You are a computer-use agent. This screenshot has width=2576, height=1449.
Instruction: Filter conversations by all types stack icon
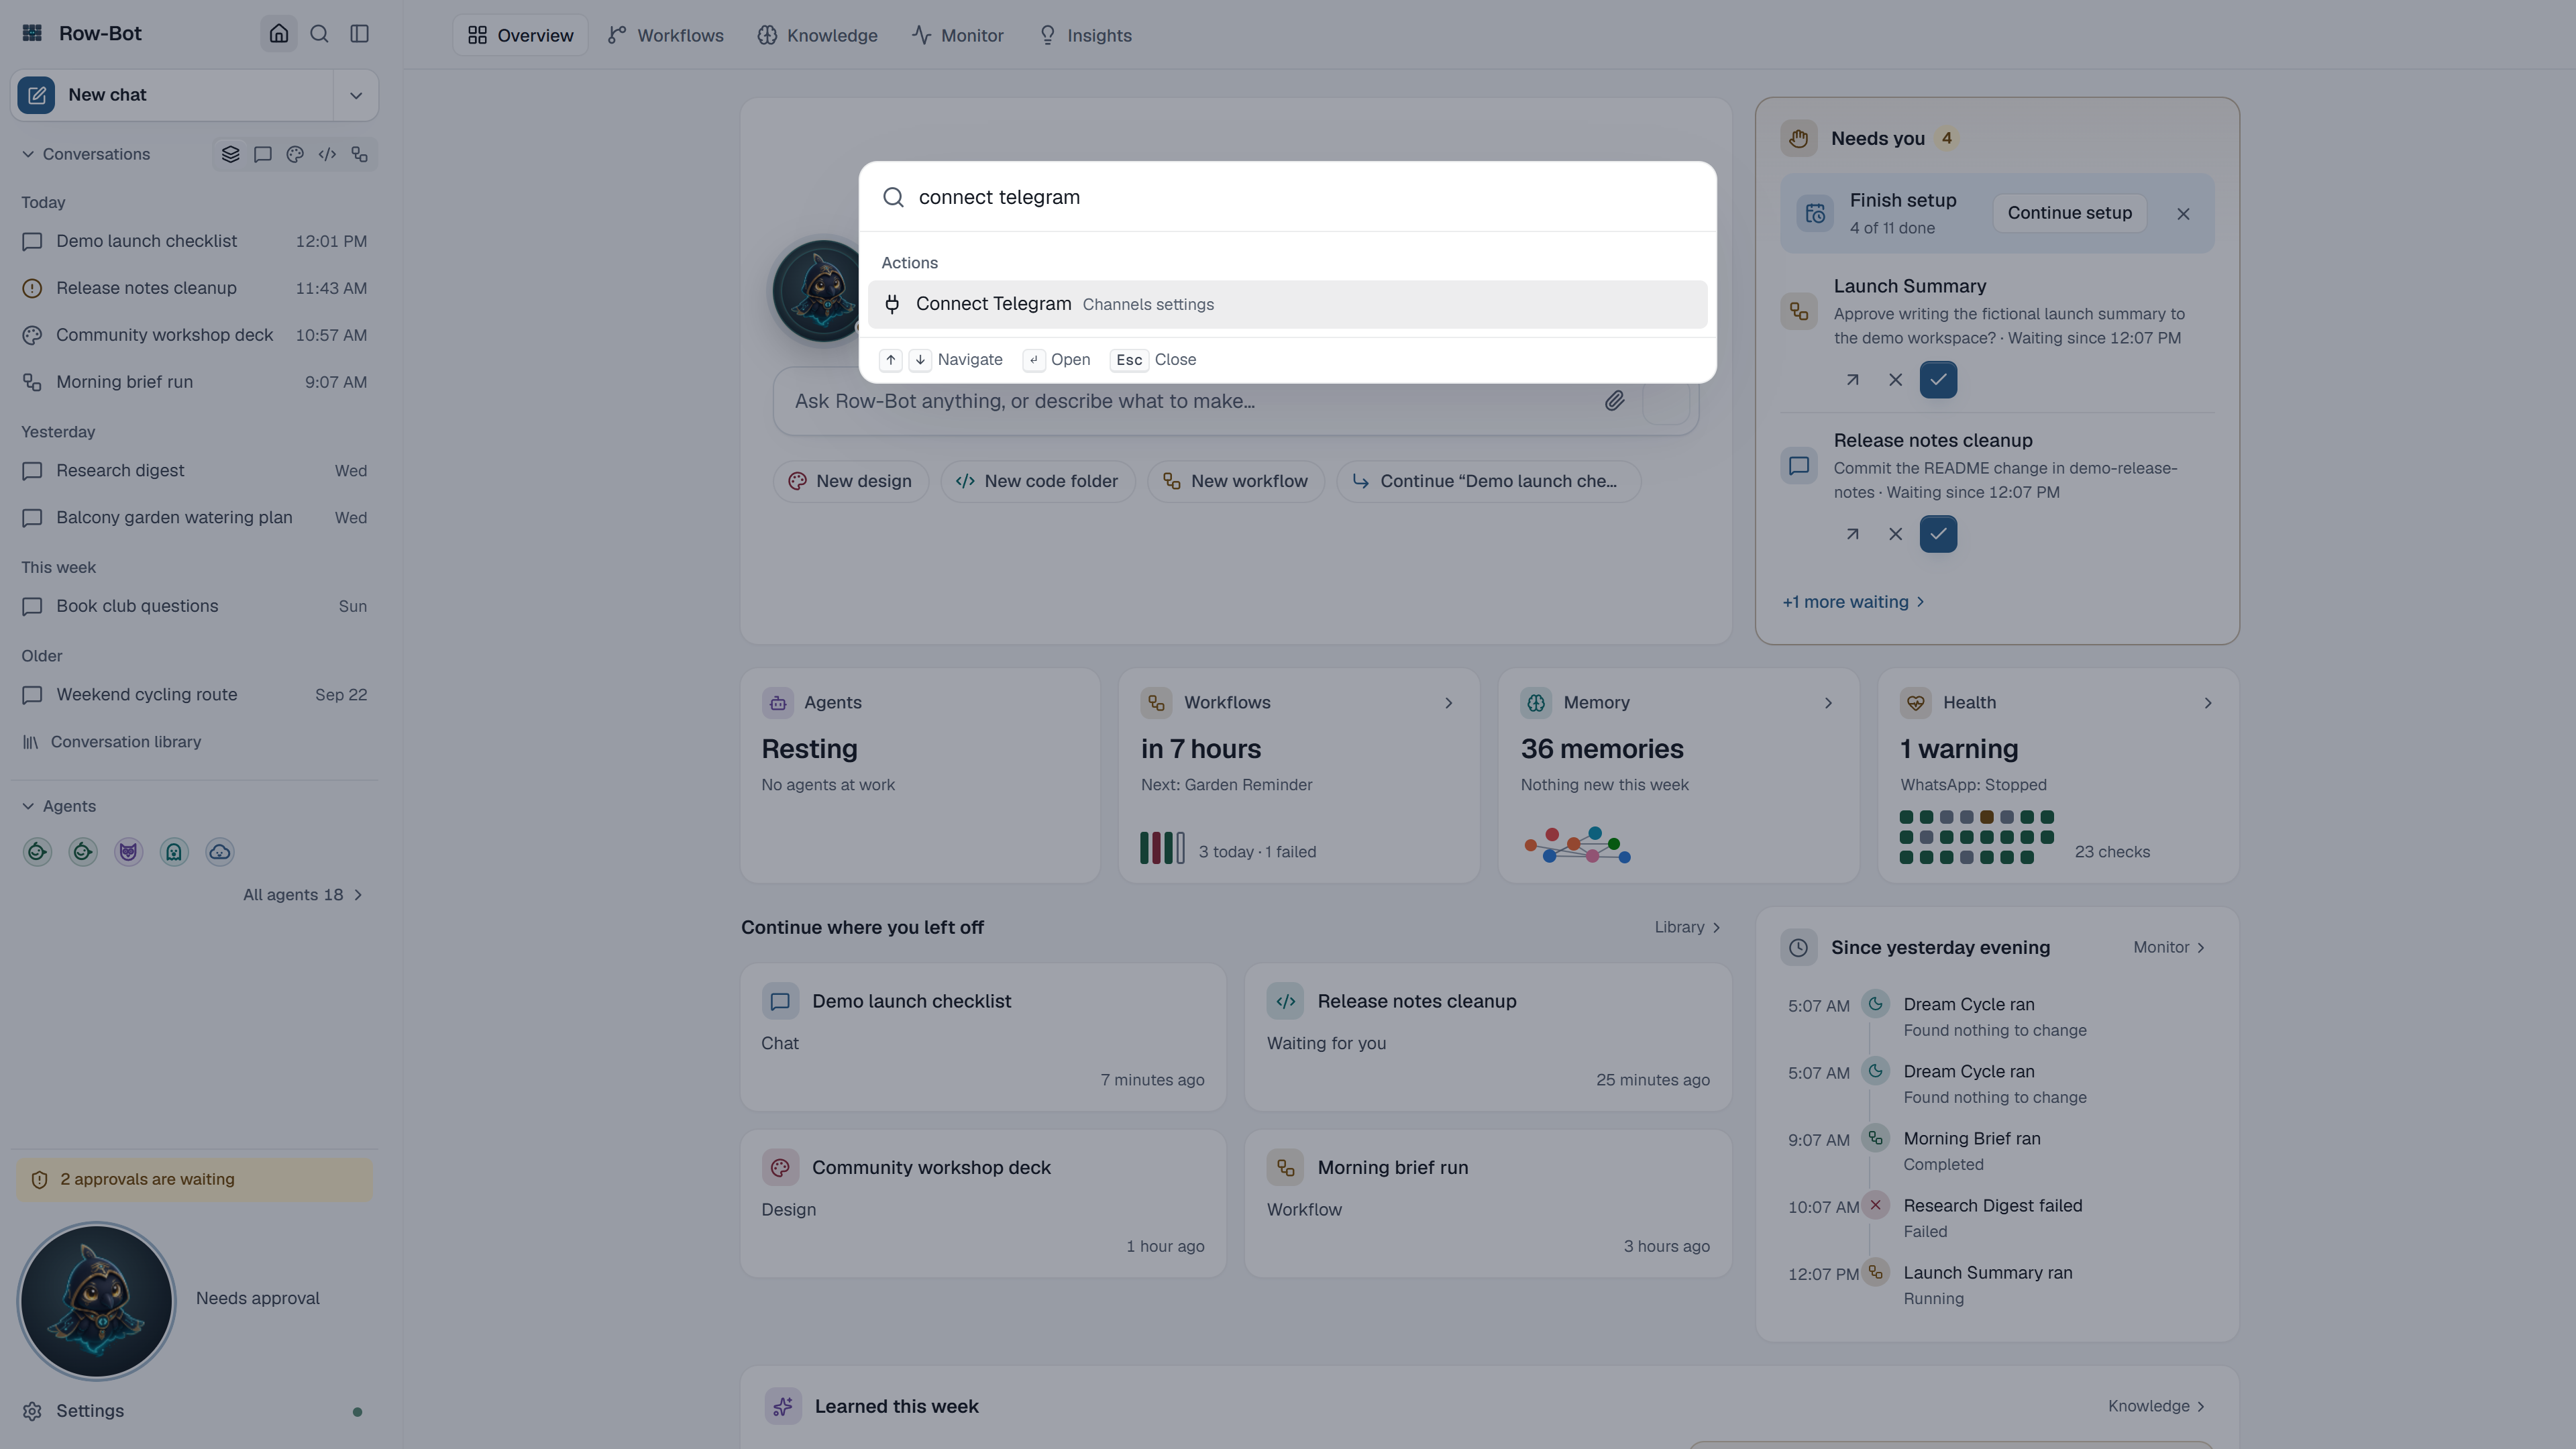pyautogui.click(x=231, y=154)
